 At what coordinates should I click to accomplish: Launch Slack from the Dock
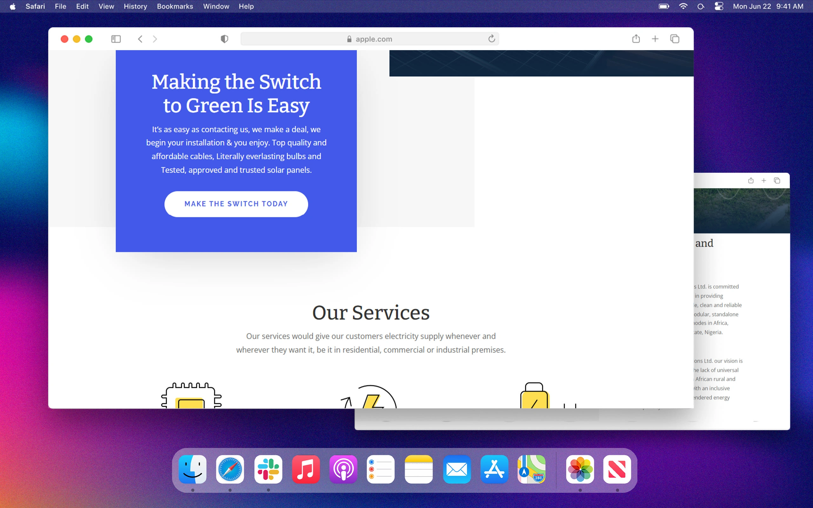pos(268,469)
